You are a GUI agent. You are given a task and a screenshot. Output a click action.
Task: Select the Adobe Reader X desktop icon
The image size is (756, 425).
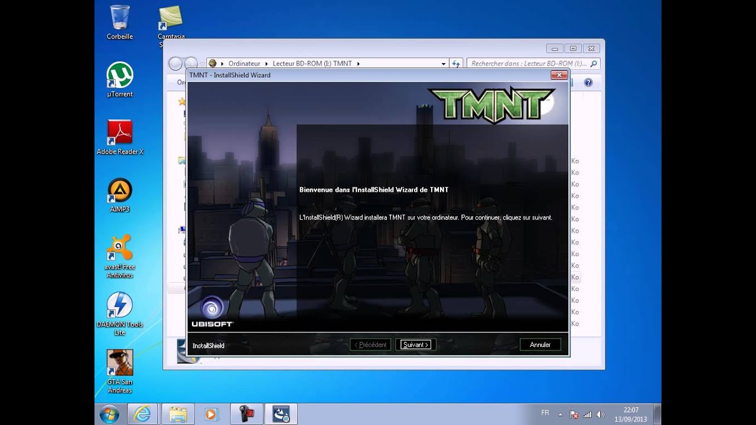click(120, 137)
